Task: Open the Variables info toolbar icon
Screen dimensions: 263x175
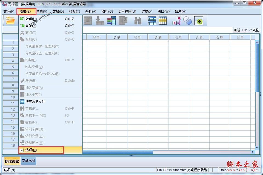Action: (112, 21)
